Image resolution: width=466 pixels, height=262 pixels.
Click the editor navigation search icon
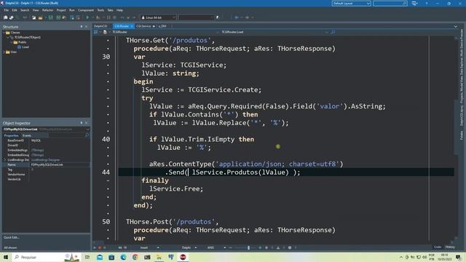click(x=333, y=32)
